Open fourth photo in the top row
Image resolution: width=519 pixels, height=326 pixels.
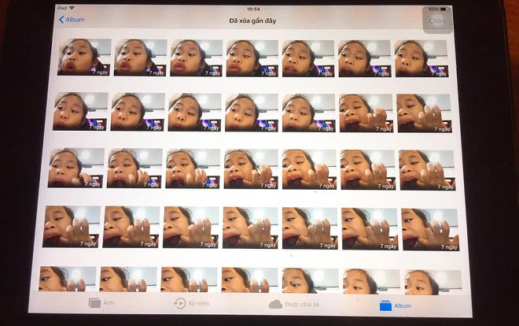click(252, 57)
